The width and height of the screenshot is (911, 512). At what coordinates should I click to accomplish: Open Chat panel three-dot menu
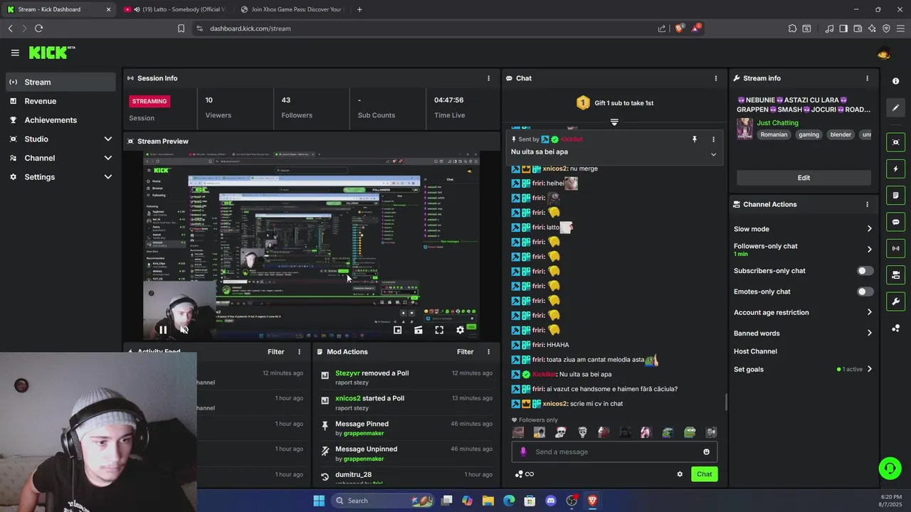pos(716,78)
